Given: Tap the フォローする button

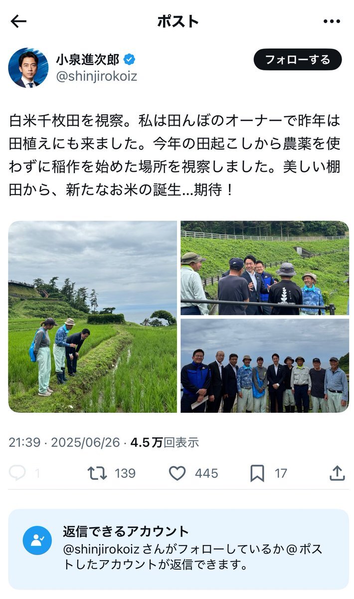Looking at the screenshot, I should [298, 59].
